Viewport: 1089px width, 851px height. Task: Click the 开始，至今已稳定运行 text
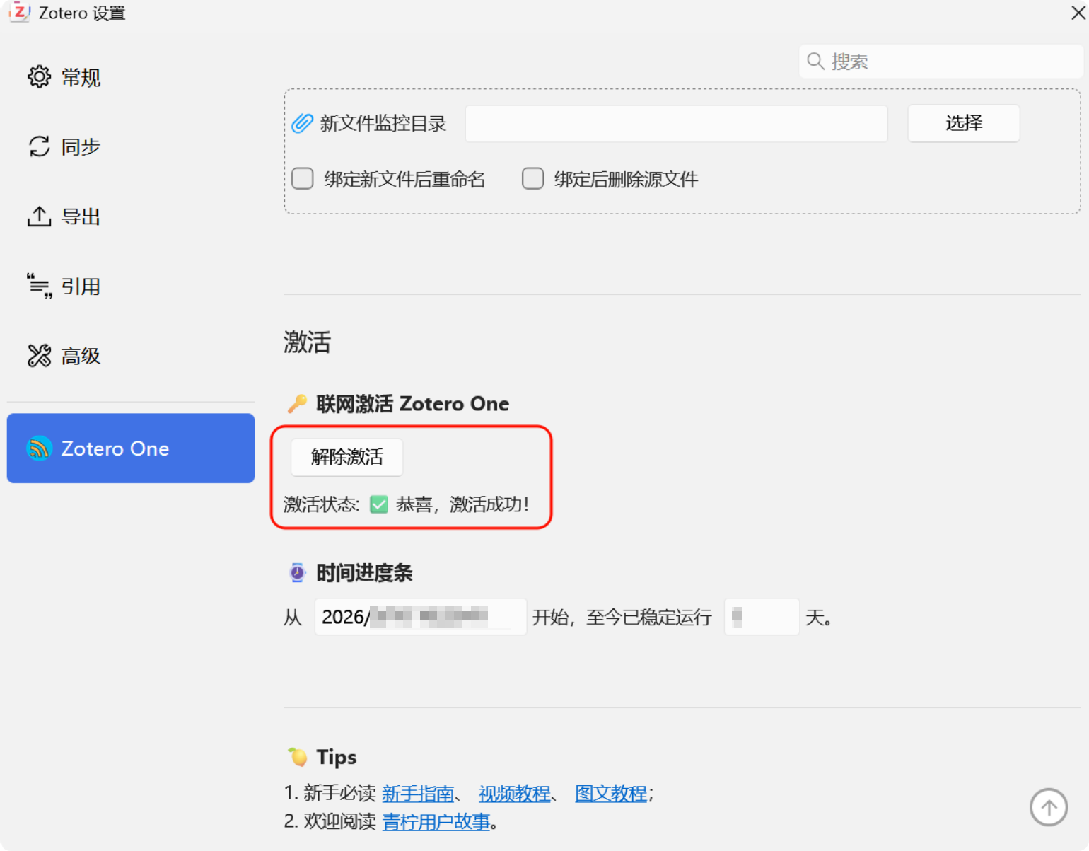[x=622, y=618]
